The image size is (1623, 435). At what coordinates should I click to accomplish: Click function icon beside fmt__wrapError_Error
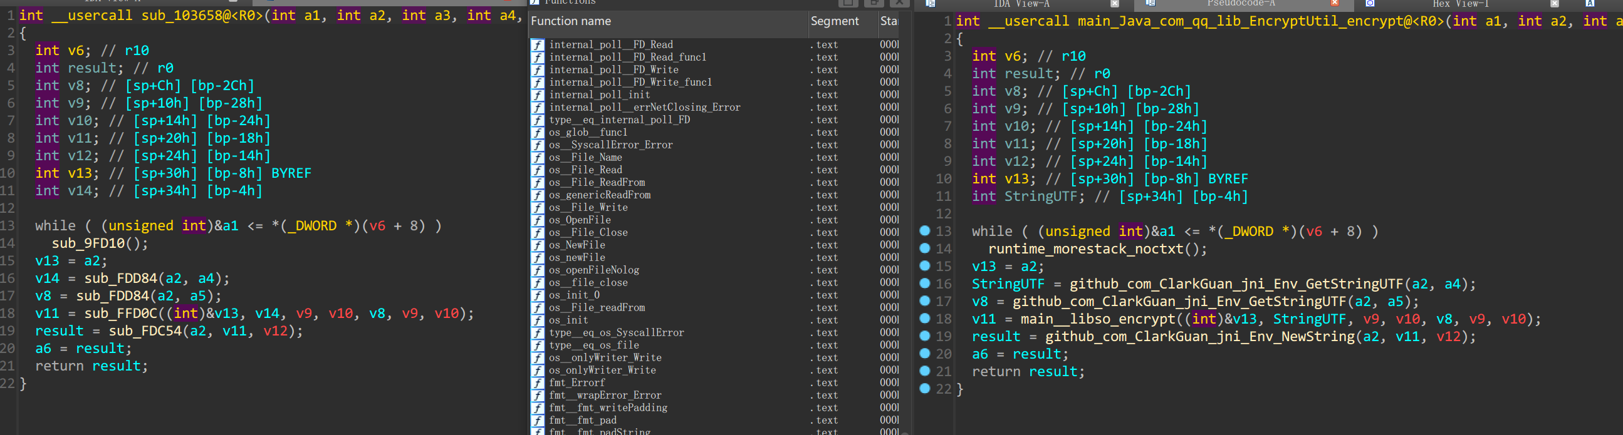(538, 396)
